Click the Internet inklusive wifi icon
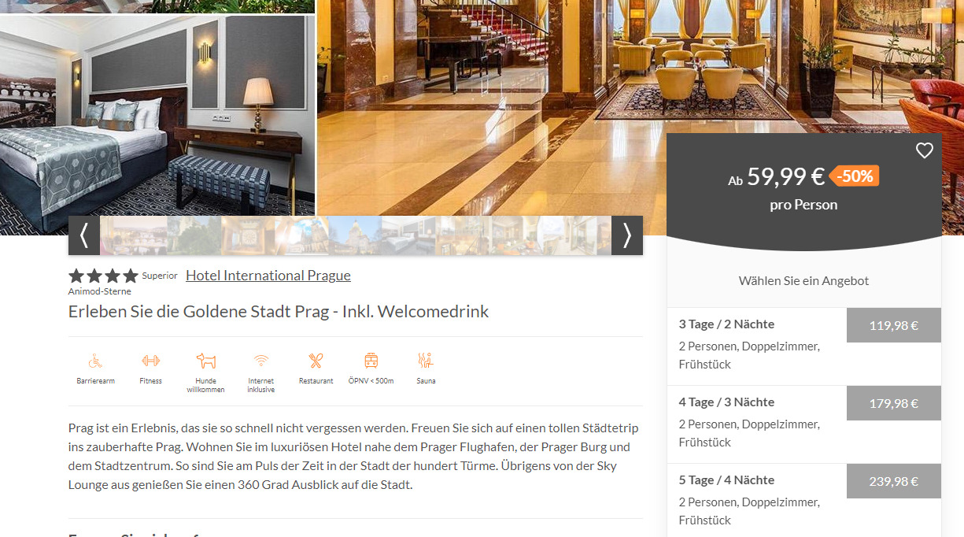964x537 pixels. (261, 361)
